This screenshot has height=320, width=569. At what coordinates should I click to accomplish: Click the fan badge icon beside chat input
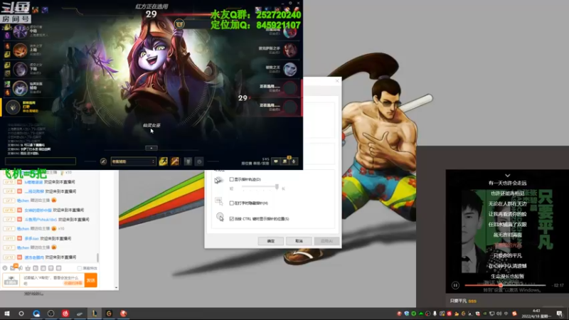tap(11, 280)
